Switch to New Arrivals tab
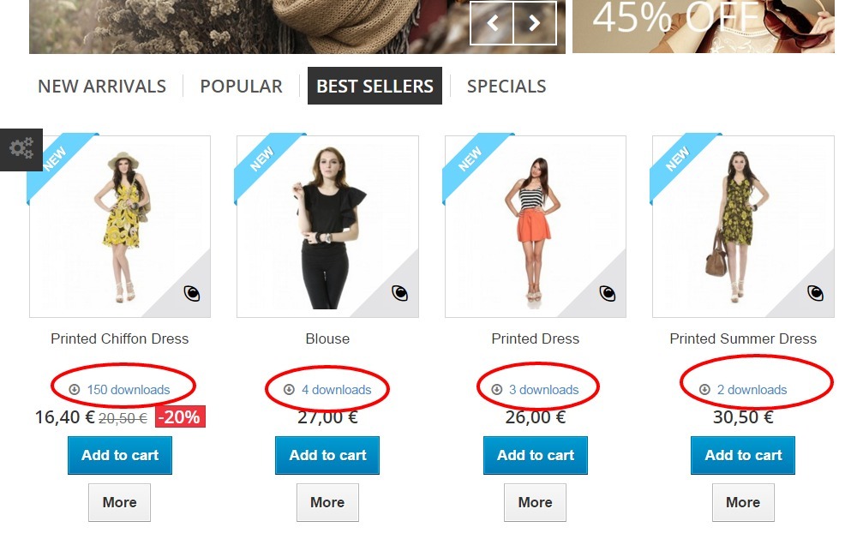 click(102, 87)
